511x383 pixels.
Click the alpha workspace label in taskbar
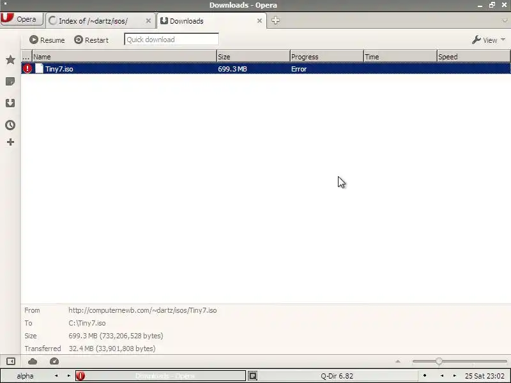click(25, 376)
